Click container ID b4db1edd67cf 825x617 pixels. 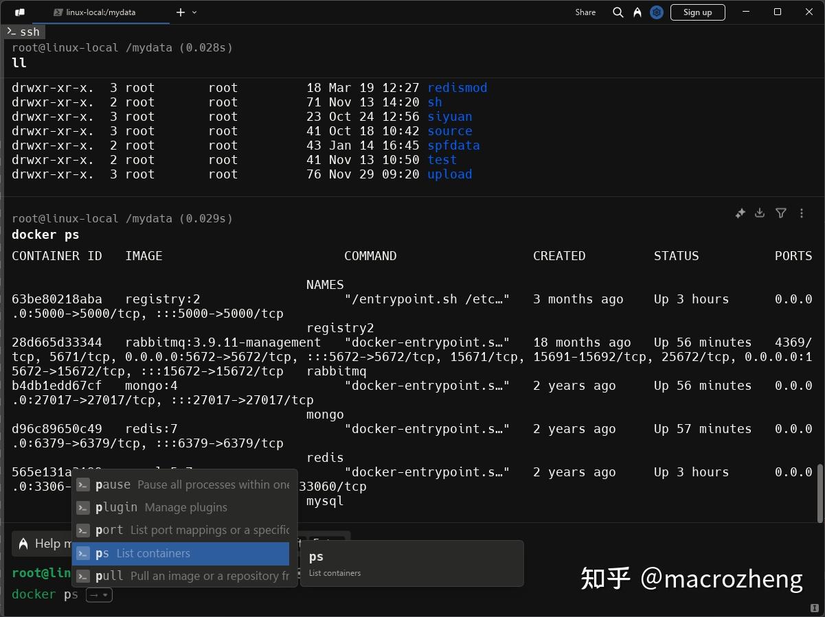pos(57,386)
